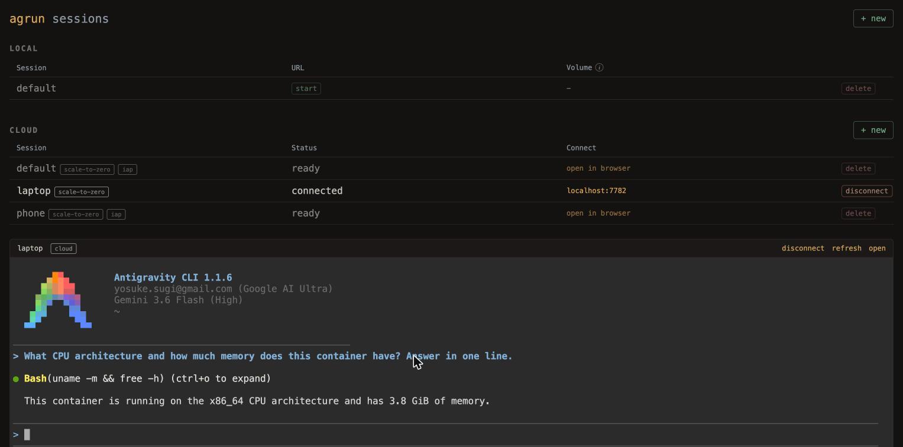Select the local default session name

(36, 89)
